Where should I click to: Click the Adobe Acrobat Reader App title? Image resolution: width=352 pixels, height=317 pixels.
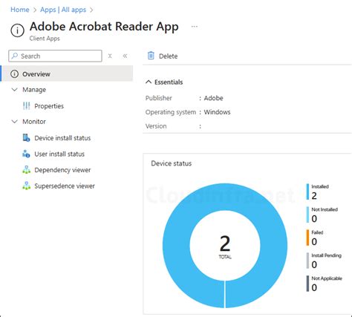[x=104, y=27]
